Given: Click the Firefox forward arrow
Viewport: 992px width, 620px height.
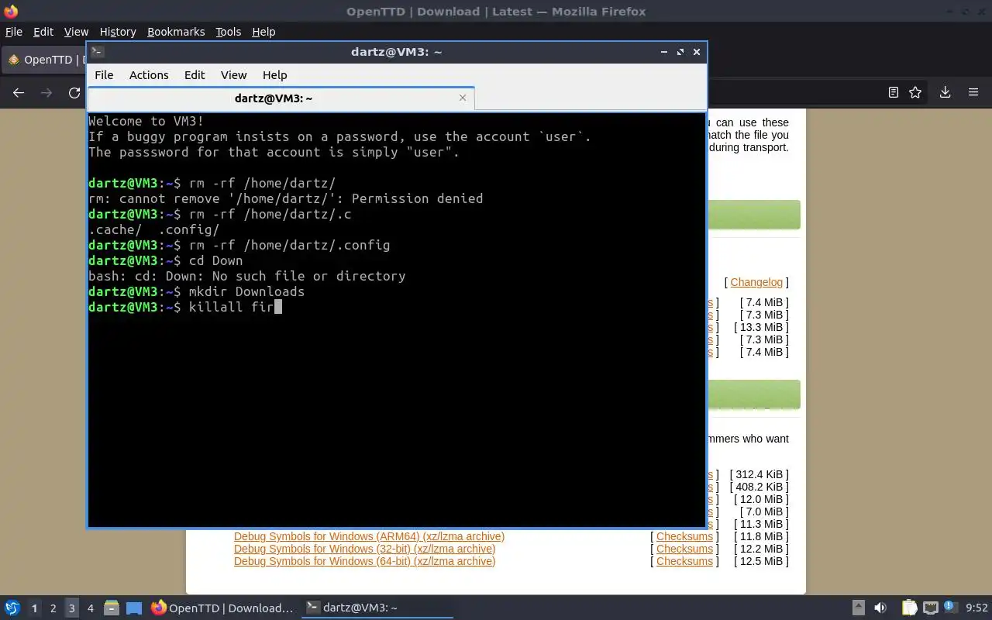Looking at the screenshot, I should coord(46,92).
